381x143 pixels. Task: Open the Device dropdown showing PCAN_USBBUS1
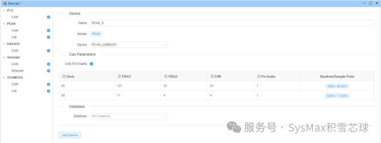128,45
